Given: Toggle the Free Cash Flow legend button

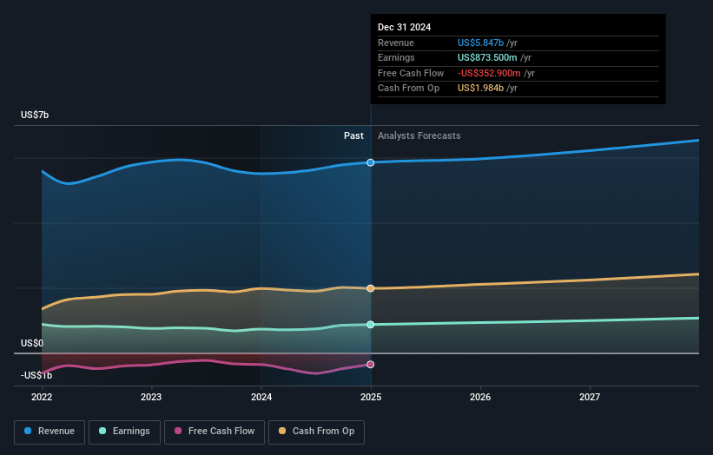Looking at the screenshot, I should 215,432.
